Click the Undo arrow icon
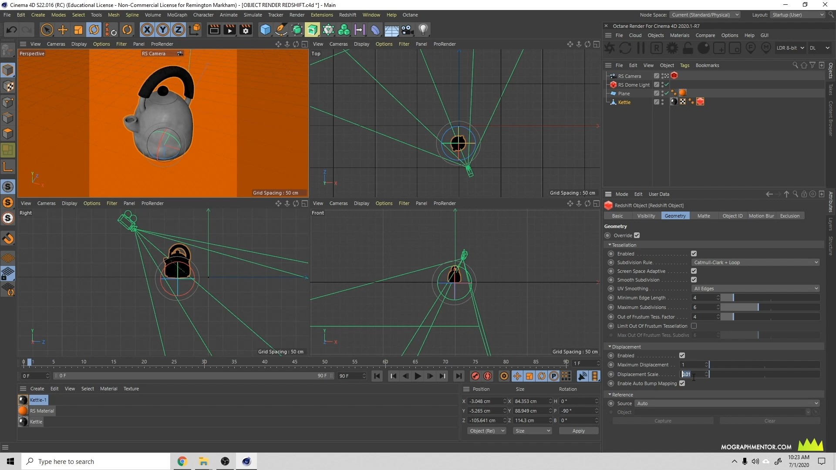 coord(12,30)
